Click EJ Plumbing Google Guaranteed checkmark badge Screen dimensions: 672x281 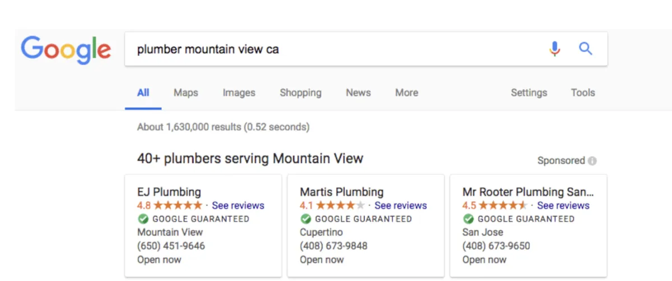143,219
